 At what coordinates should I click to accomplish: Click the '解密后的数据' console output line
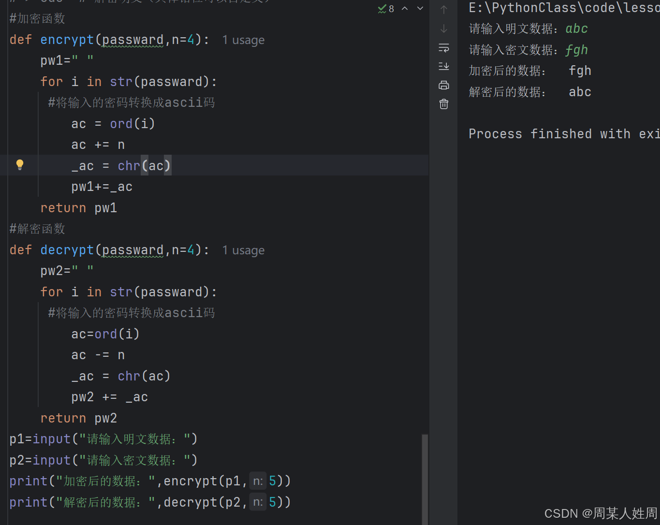point(530,92)
